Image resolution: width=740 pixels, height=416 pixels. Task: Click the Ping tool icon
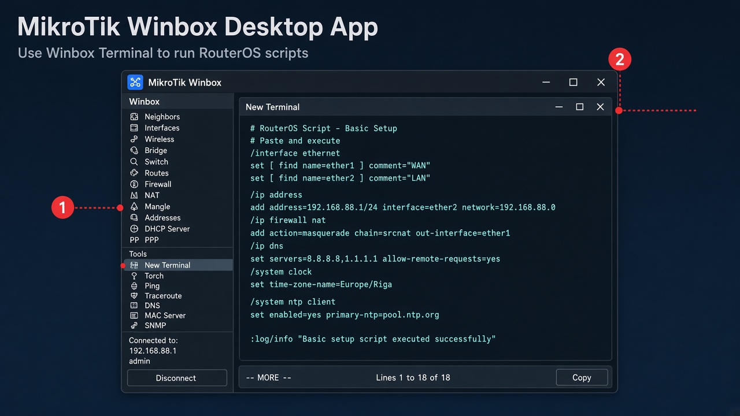click(134, 286)
